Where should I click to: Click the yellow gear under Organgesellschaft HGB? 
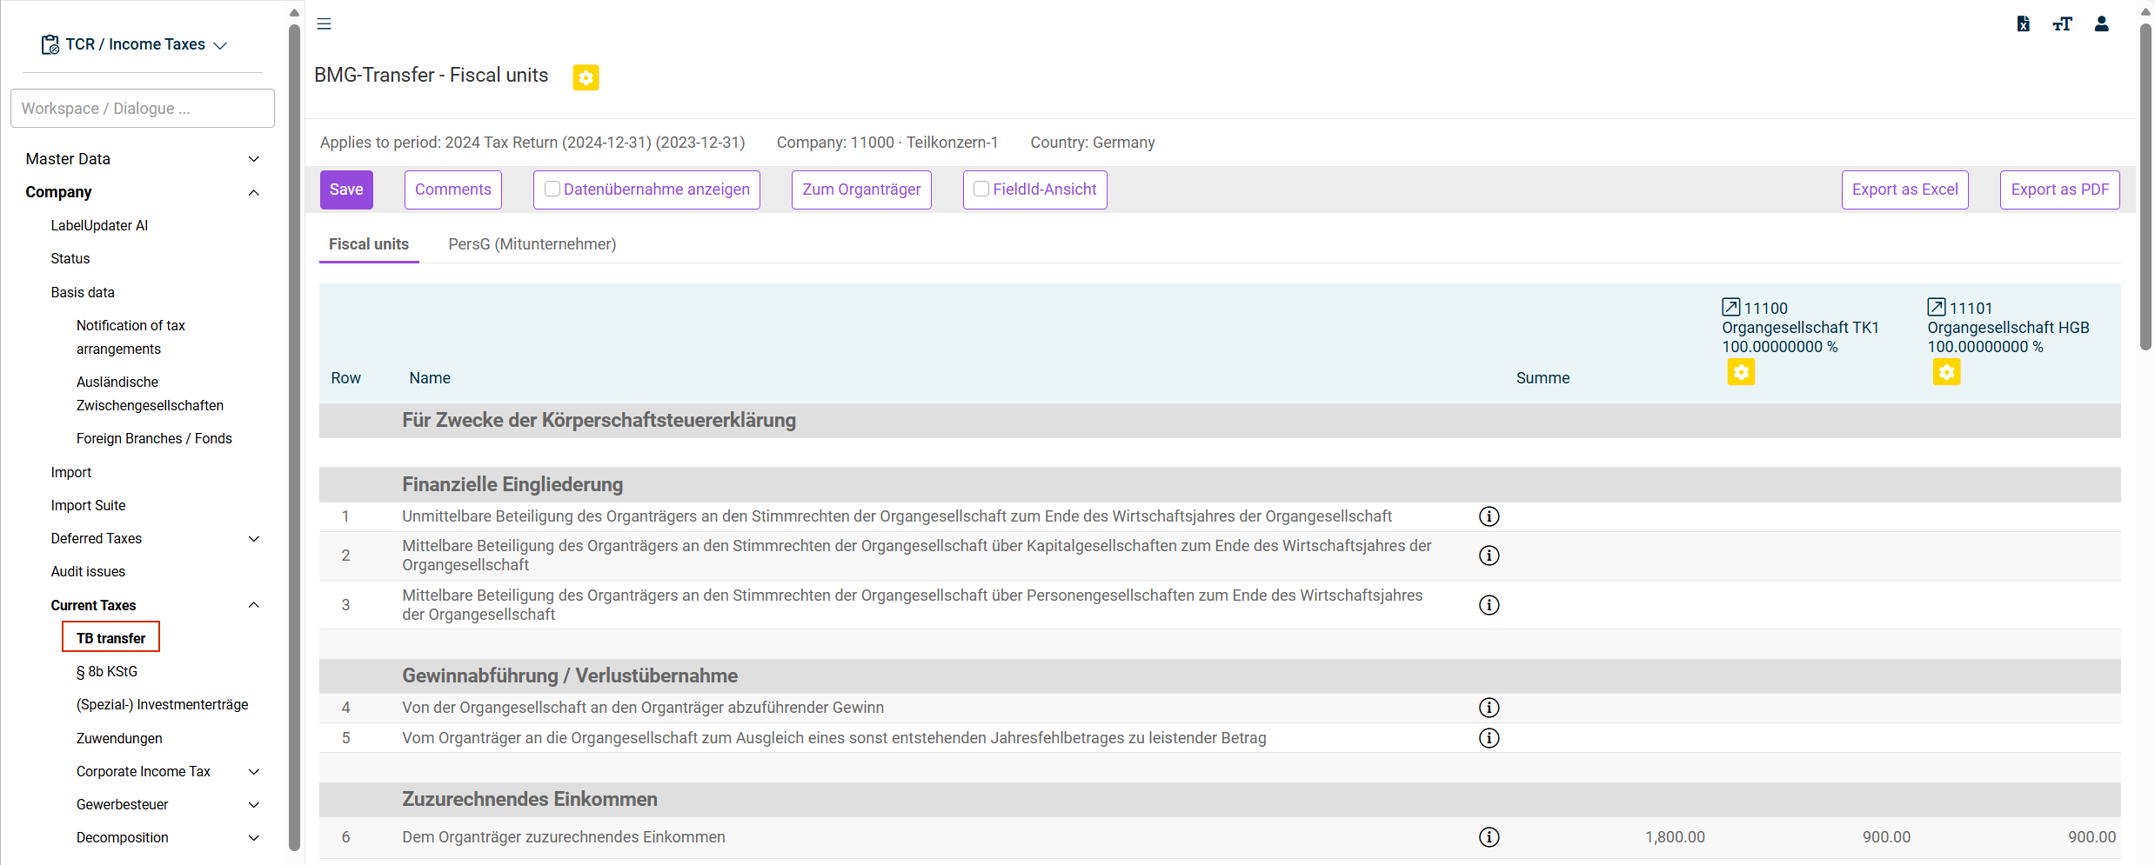click(1946, 373)
